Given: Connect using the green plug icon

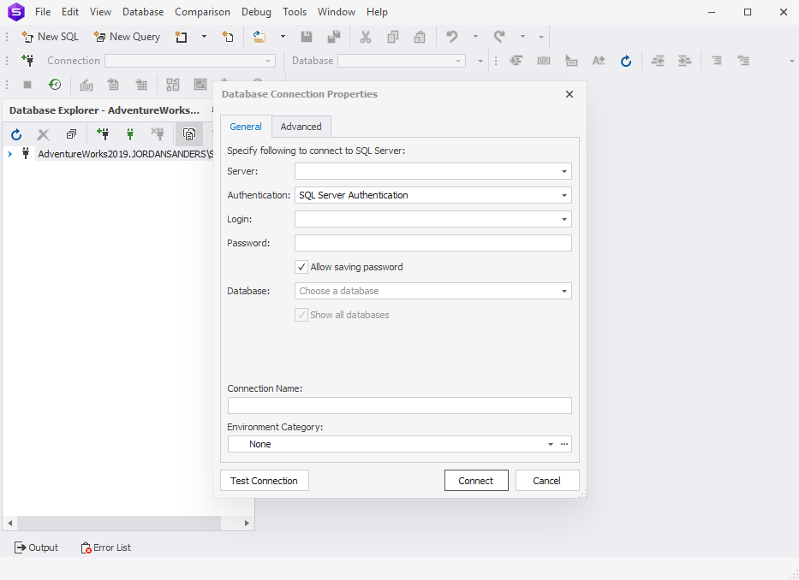Looking at the screenshot, I should pos(129,134).
